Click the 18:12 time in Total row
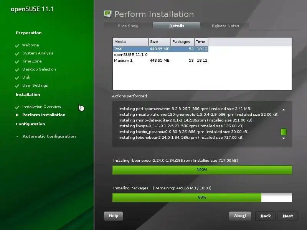The image size is (307, 230). click(x=202, y=49)
